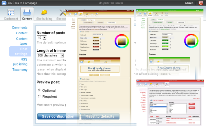The image size is (206, 128).
Task: Click Users icon in brown theme preview
Action: click(92, 14)
